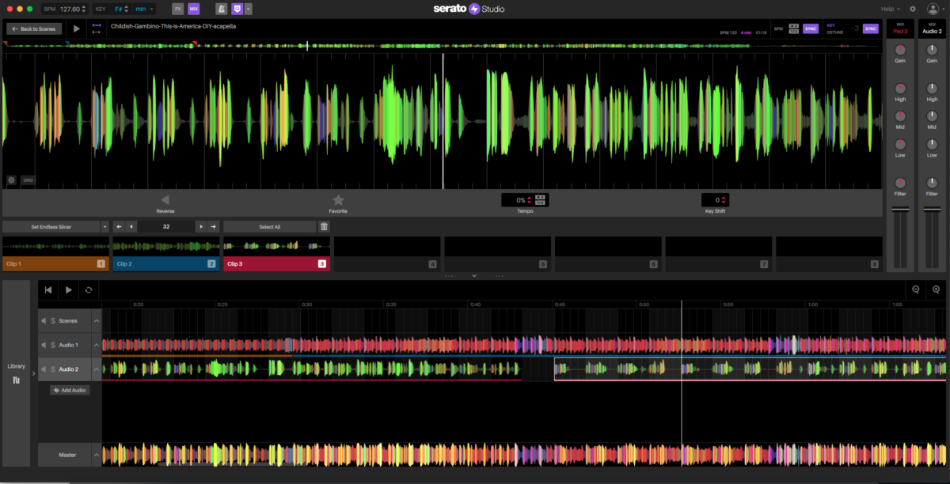This screenshot has width=950, height=484.
Task: Click the Twitch streaming icon
Action: tap(237, 9)
